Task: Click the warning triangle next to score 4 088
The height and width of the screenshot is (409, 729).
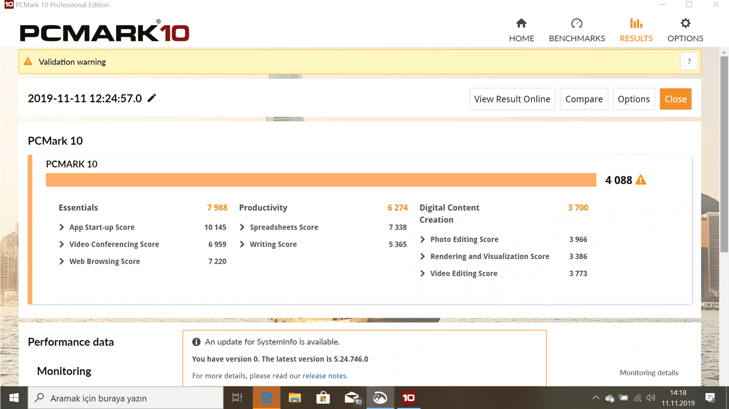Action: (x=641, y=180)
